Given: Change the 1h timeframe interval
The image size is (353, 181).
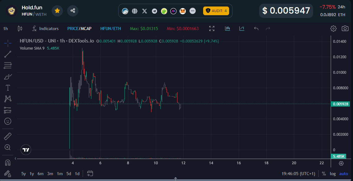Looking at the screenshot, I should tap(5, 29).
